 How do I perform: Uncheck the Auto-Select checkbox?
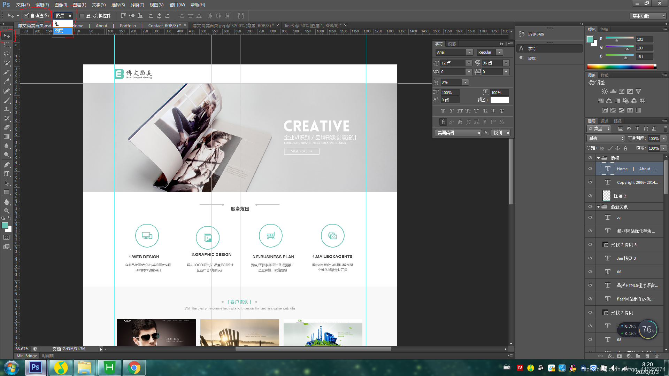click(x=26, y=16)
